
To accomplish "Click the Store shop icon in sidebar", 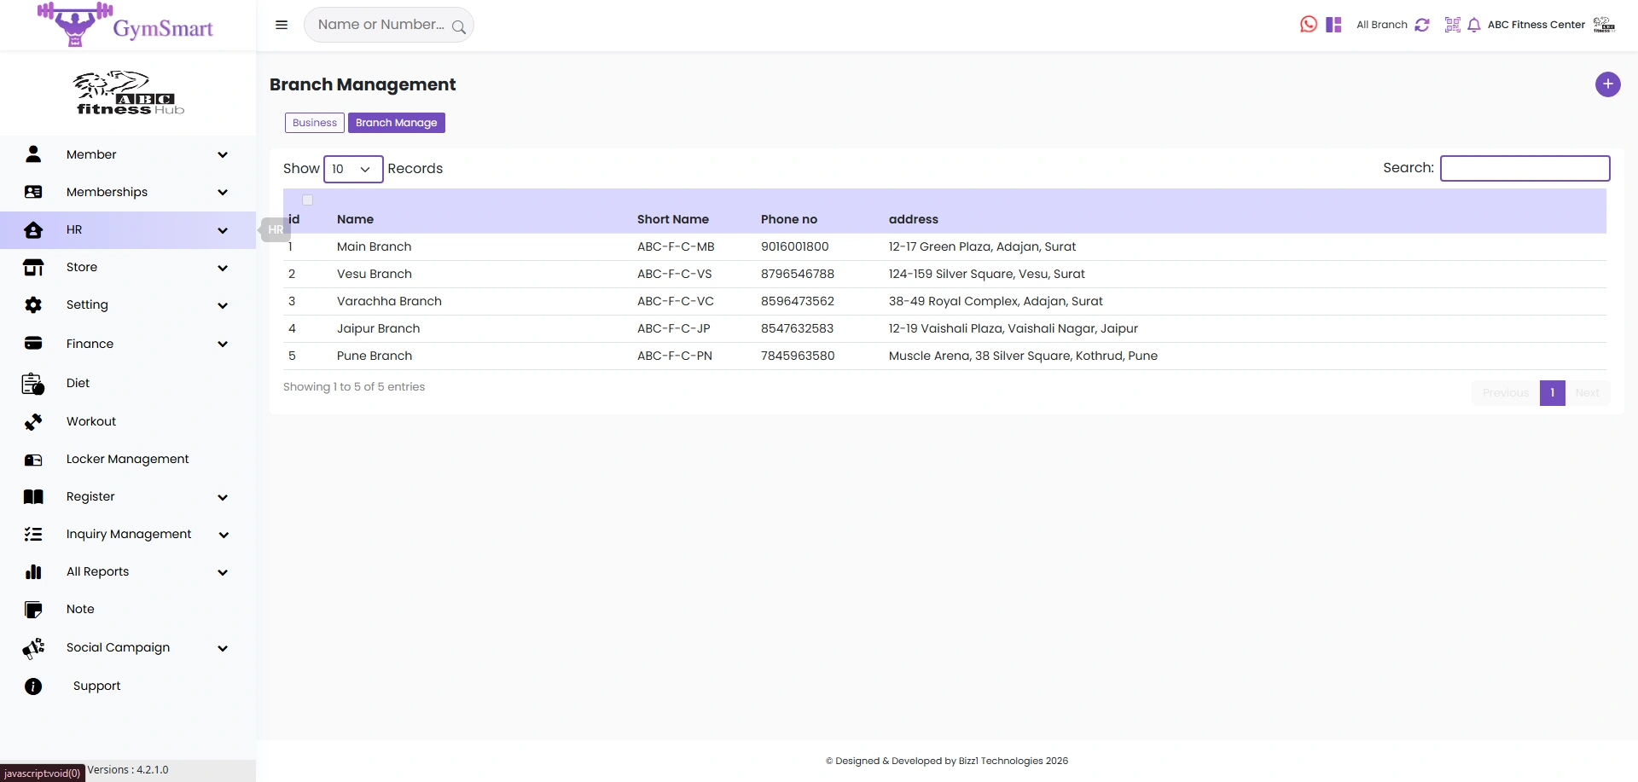I will pos(33,268).
